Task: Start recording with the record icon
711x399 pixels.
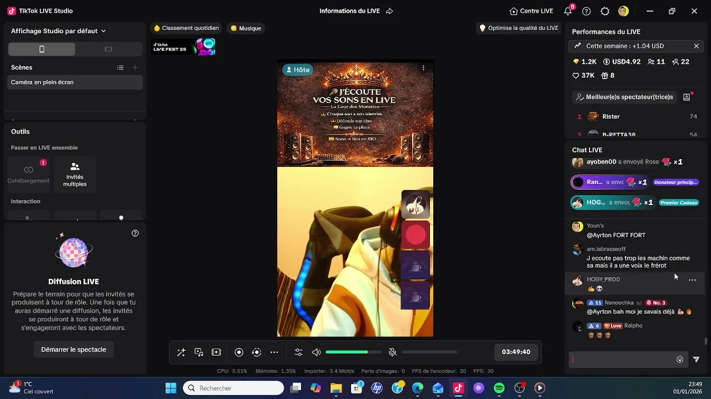Action: point(239,352)
